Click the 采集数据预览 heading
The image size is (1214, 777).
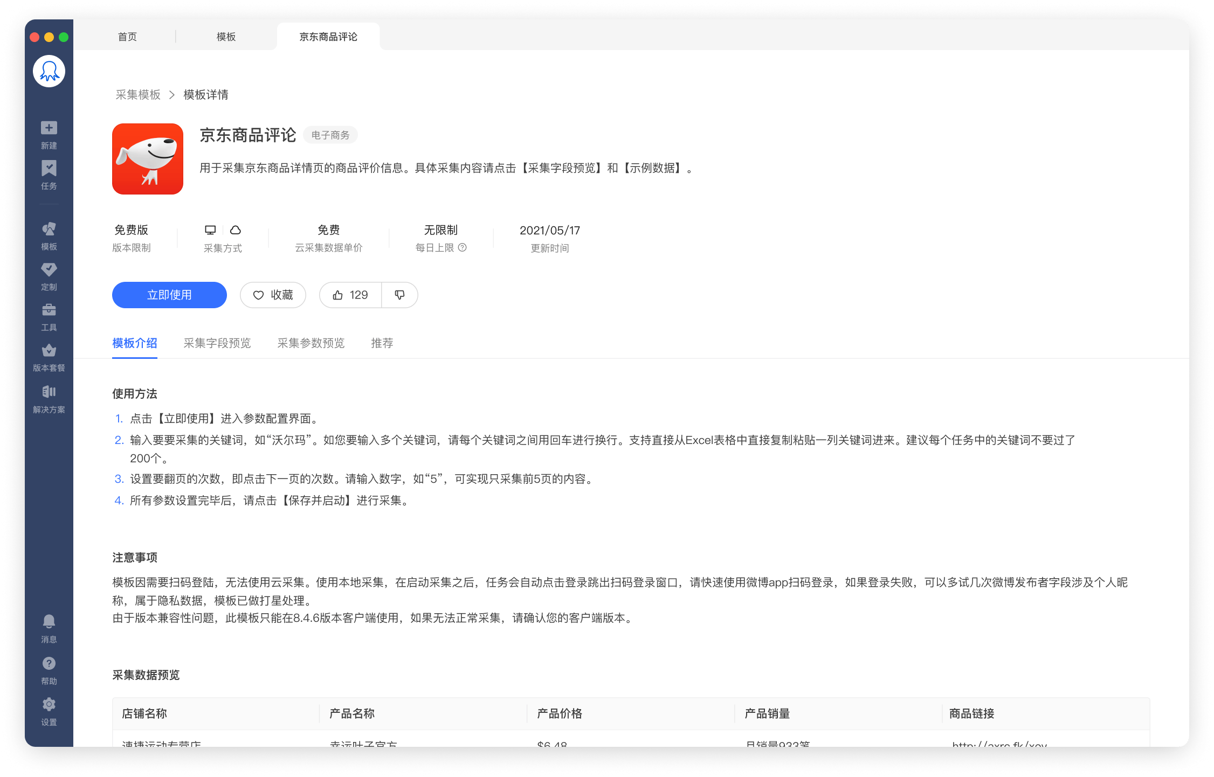pos(146,675)
